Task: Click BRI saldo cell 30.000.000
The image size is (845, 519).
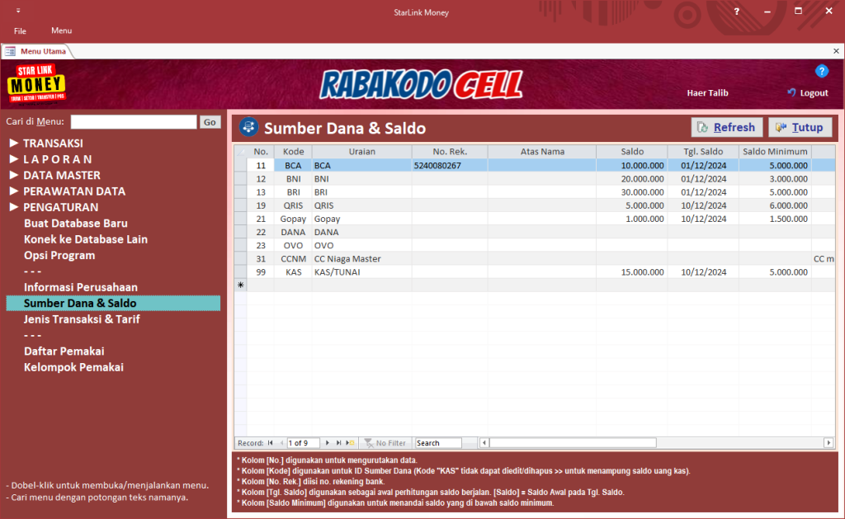Action: 632,192
